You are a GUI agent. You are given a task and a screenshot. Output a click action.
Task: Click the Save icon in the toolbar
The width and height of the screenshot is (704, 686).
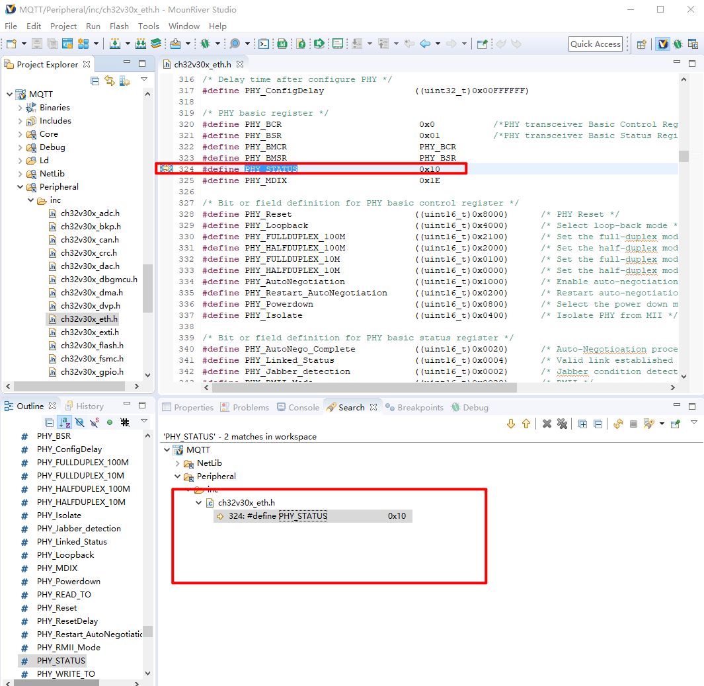coord(36,44)
